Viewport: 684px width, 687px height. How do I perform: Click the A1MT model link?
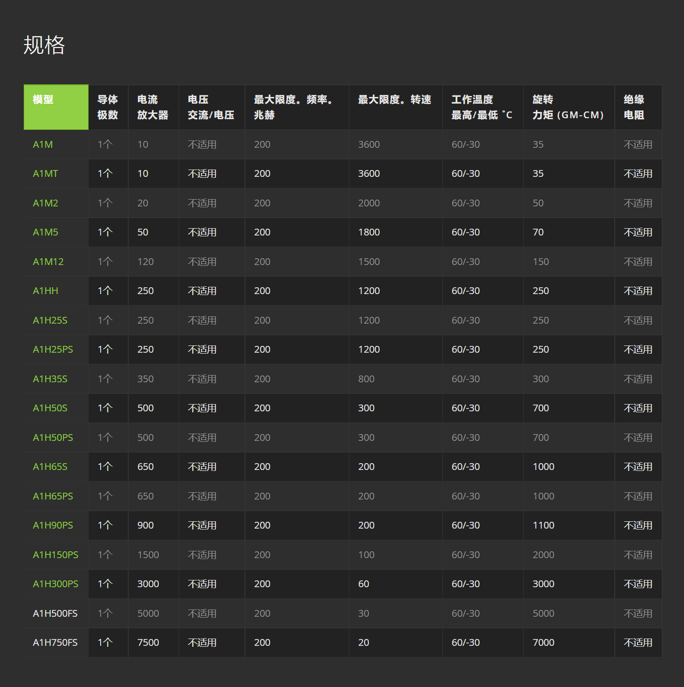coord(45,173)
